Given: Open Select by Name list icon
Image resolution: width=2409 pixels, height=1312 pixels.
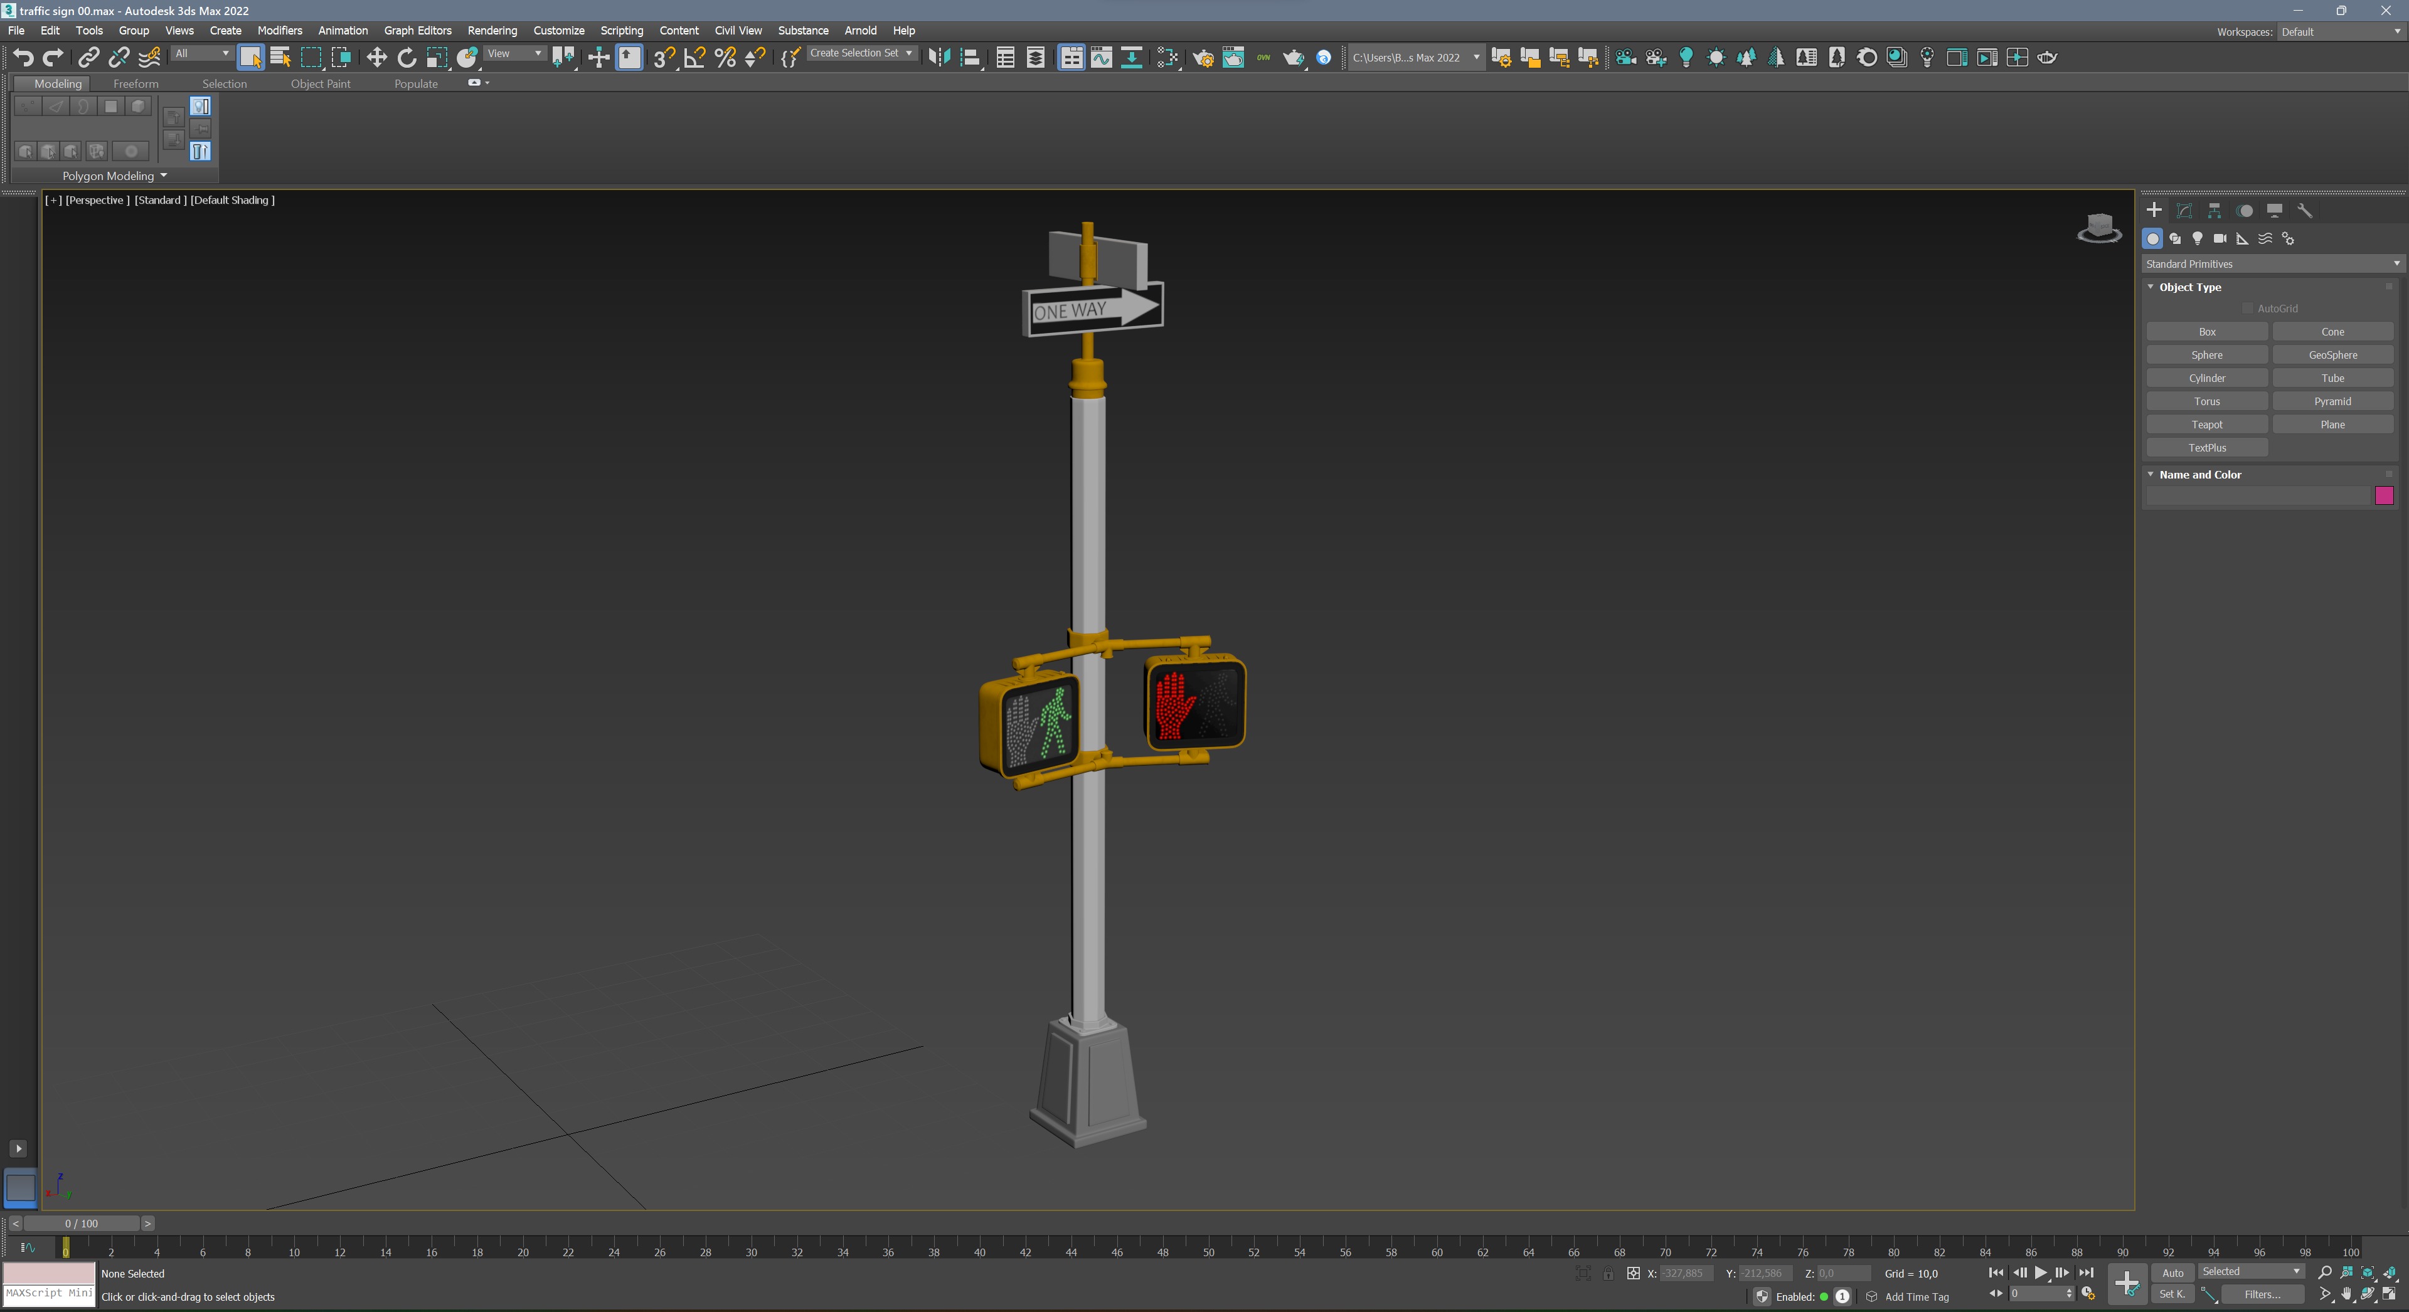Looking at the screenshot, I should (x=280, y=58).
